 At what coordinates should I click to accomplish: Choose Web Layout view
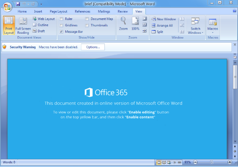point(44,19)
